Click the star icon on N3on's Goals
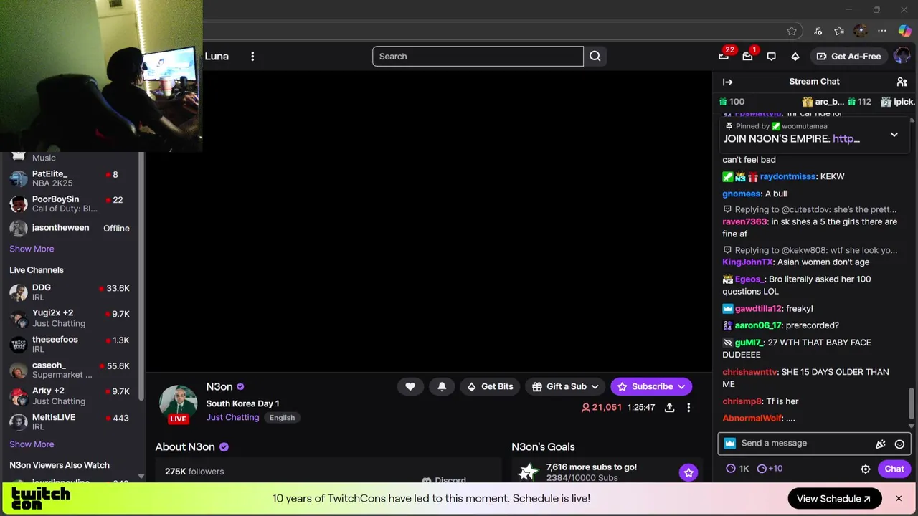Image resolution: width=918 pixels, height=516 pixels. (x=688, y=472)
